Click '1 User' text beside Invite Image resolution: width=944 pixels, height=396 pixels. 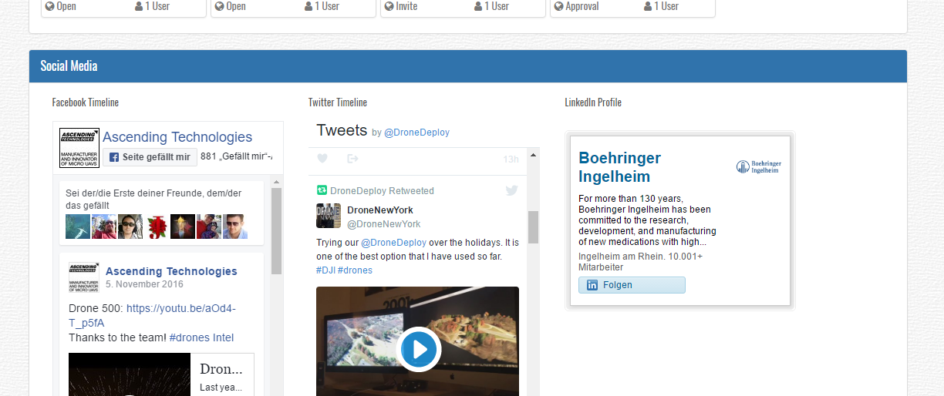click(497, 6)
